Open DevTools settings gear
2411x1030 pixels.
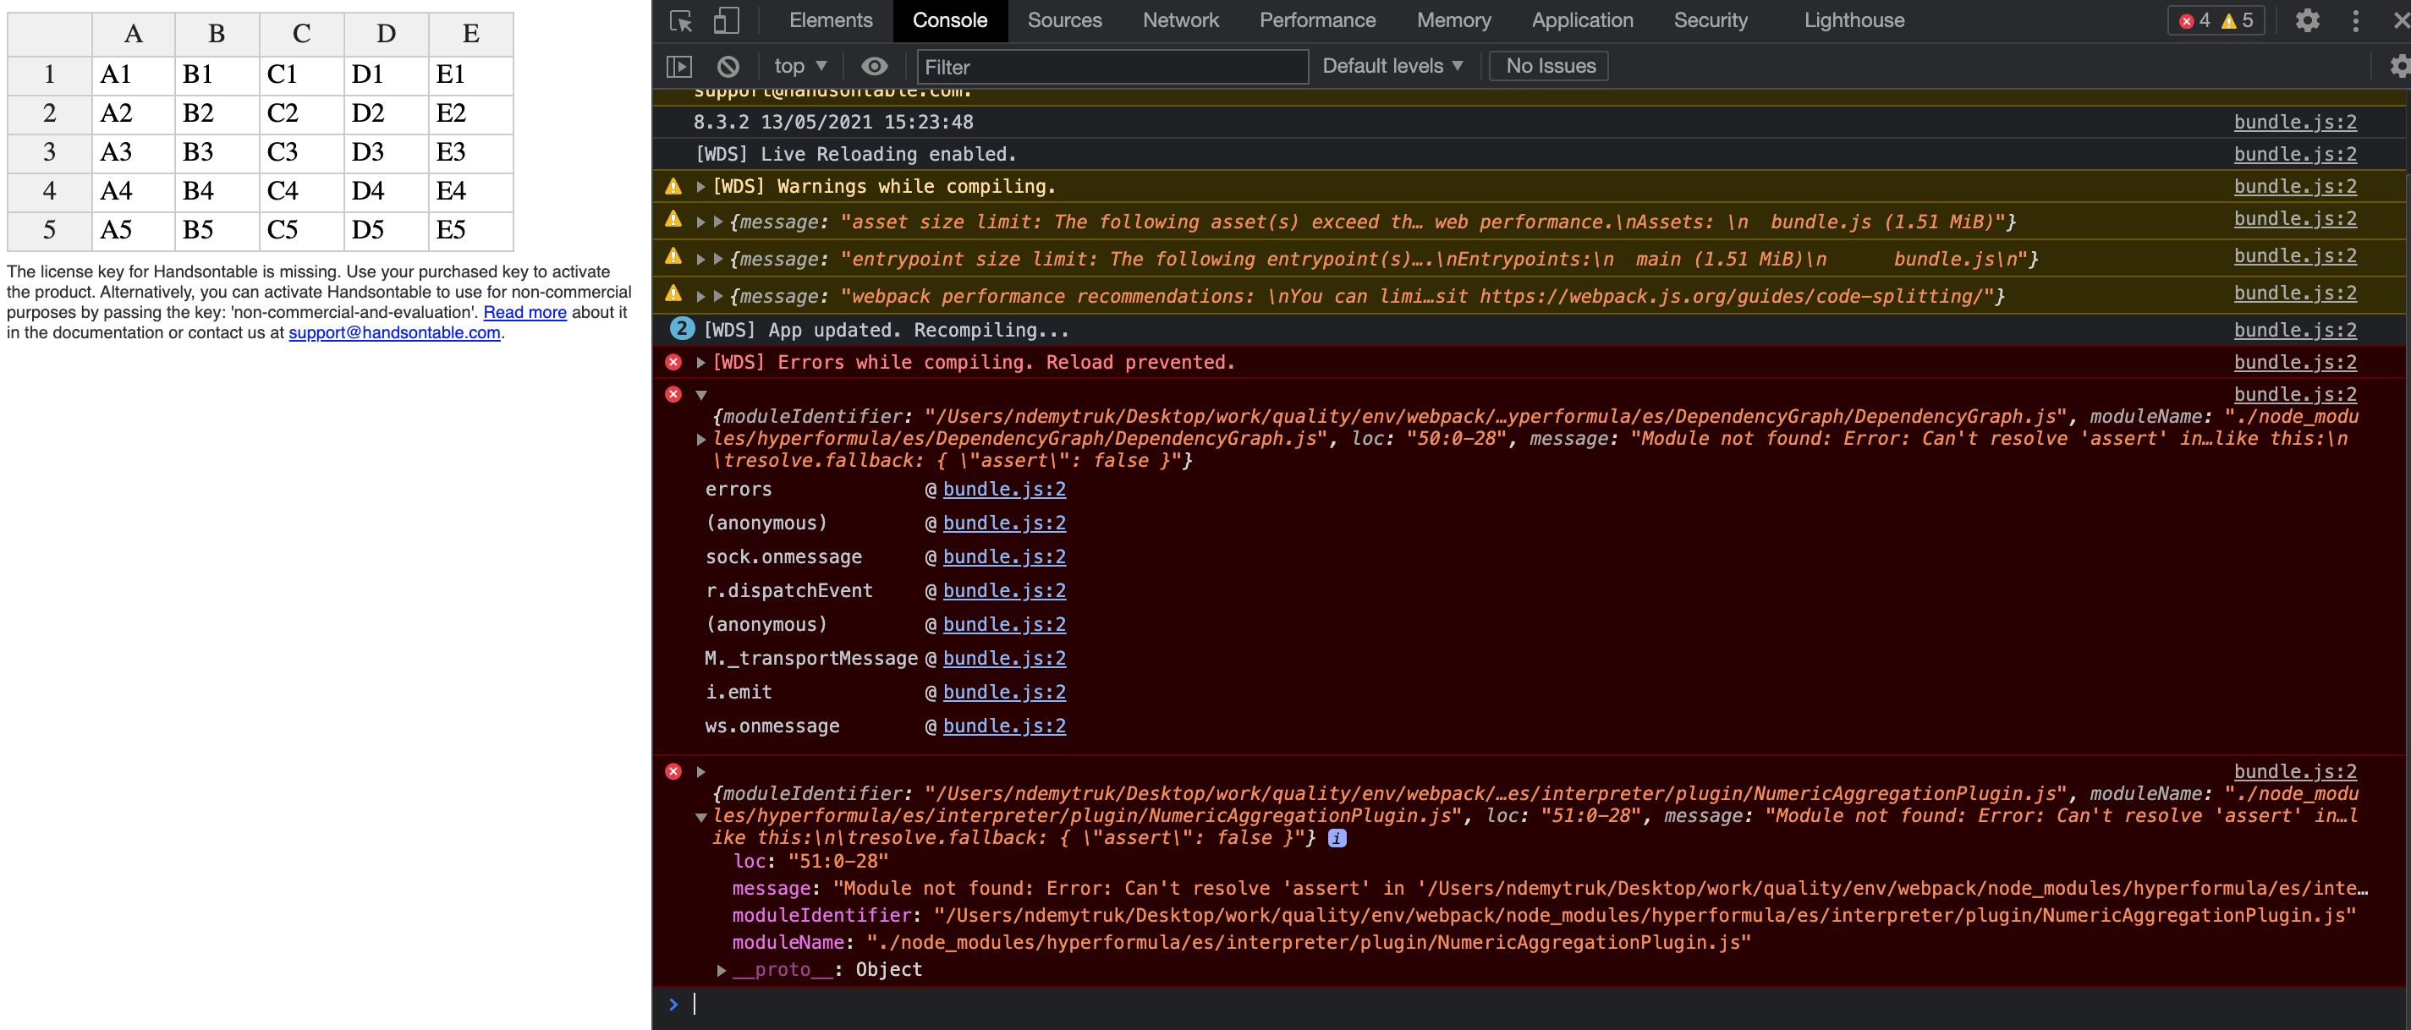(x=2308, y=19)
